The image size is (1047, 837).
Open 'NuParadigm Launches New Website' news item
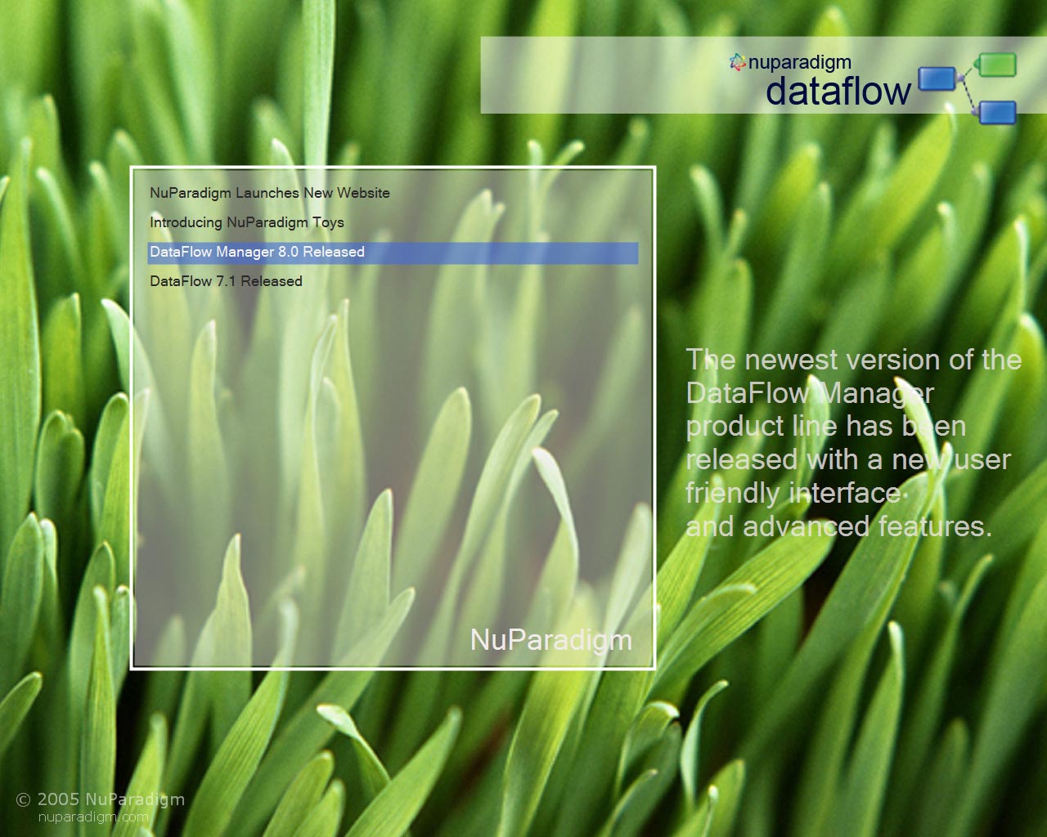click(x=270, y=193)
